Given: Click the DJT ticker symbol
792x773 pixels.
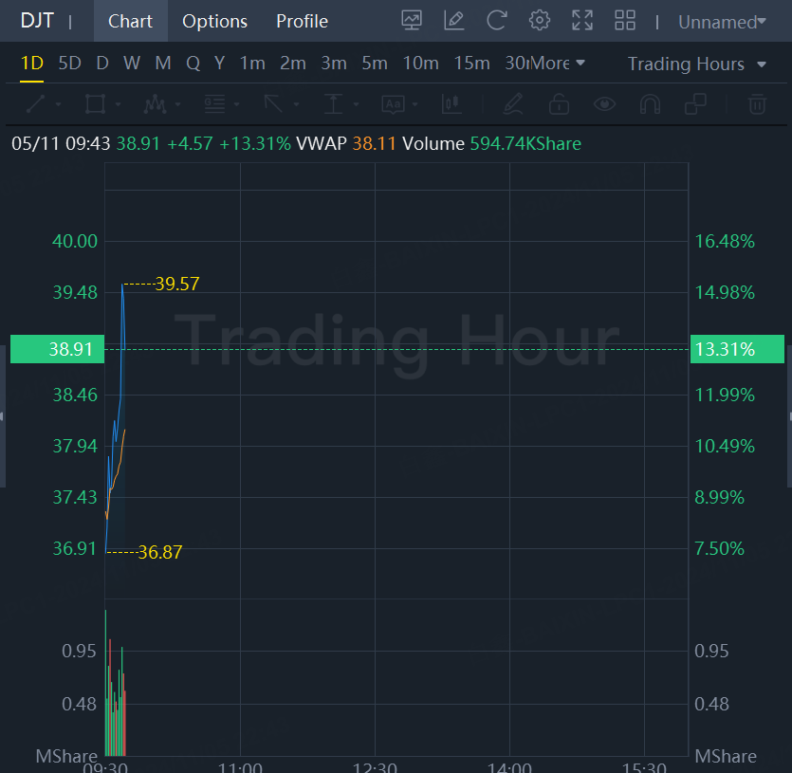Looking at the screenshot, I should point(37,21).
